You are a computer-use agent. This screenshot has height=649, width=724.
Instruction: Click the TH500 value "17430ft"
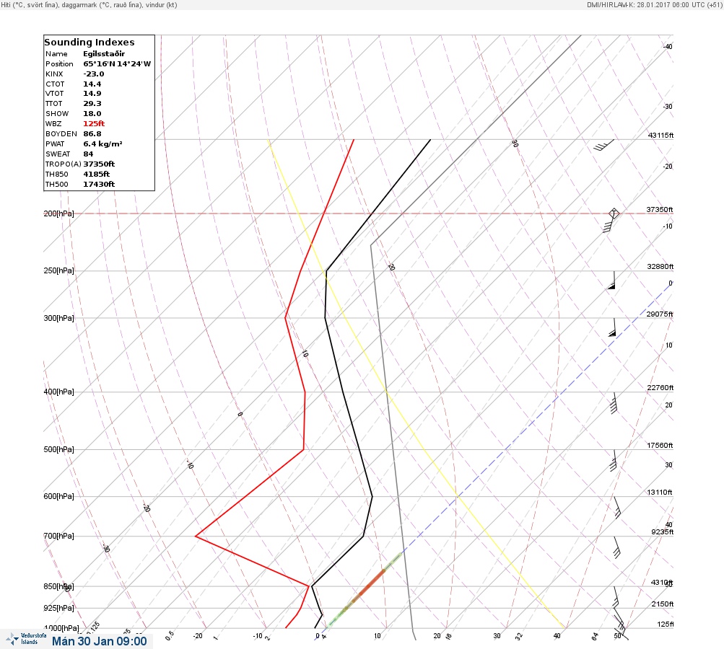coord(99,184)
